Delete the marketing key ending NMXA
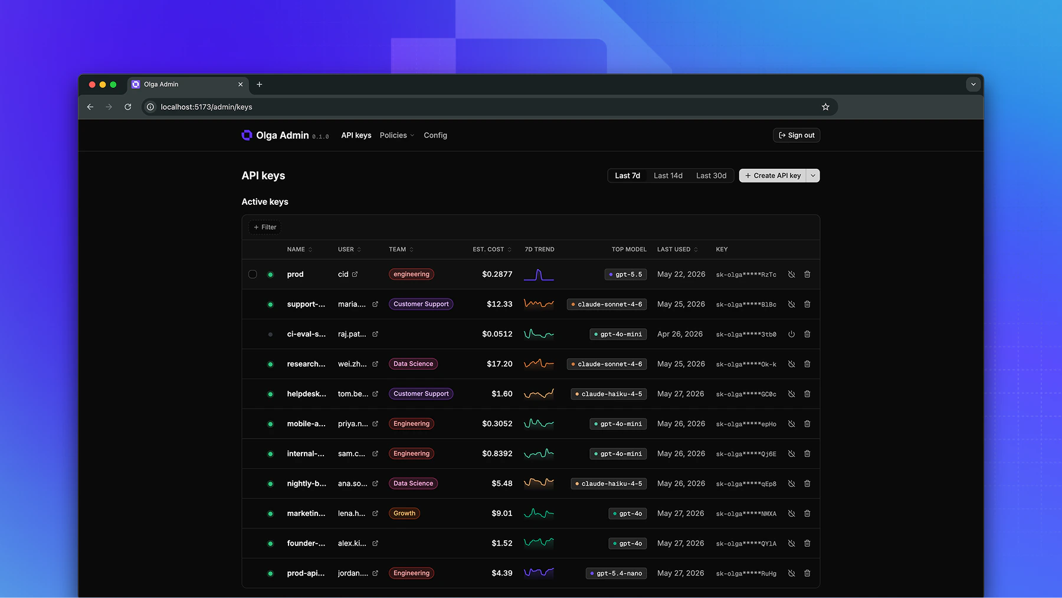The width and height of the screenshot is (1062, 598). pos(807,514)
